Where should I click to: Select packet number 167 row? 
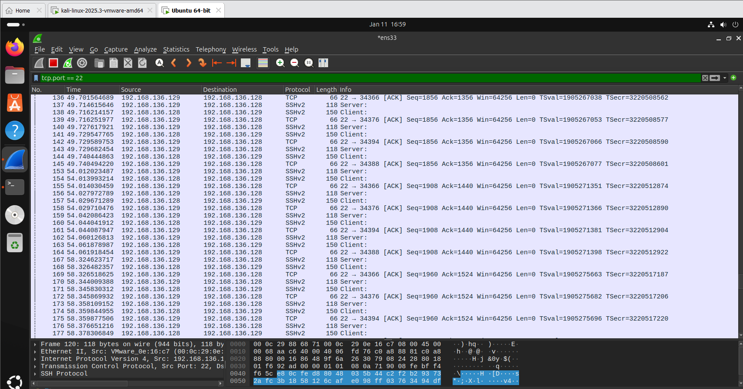click(x=385, y=260)
